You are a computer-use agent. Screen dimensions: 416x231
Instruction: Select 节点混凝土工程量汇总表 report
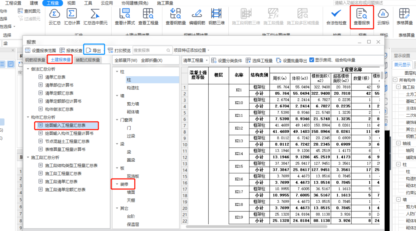coord(67,141)
